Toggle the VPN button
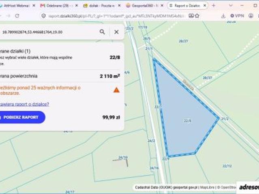This screenshot has width=259, height=194. click(x=237, y=16)
